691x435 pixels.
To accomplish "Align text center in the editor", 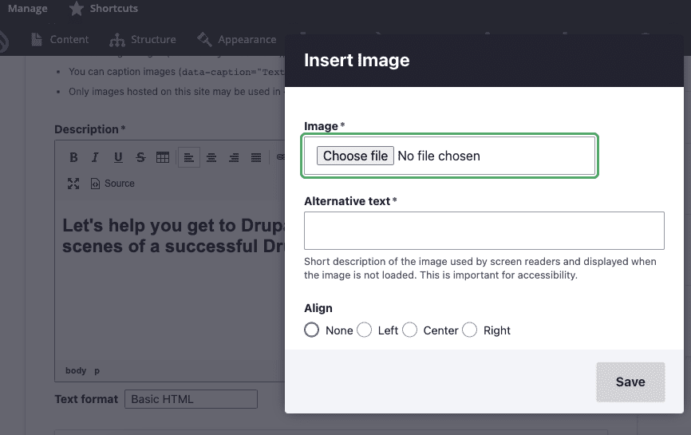I will tap(211, 157).
